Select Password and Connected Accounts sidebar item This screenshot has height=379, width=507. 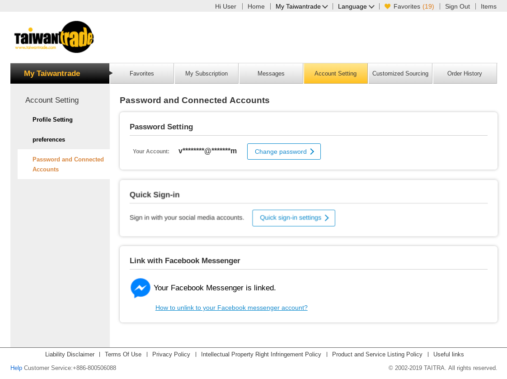click(x=64, y=164)
